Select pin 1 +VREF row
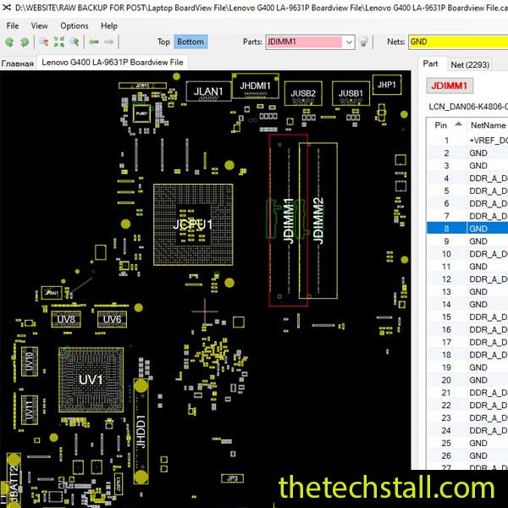Viewport: 508px width, 508px height. point(467,141)
